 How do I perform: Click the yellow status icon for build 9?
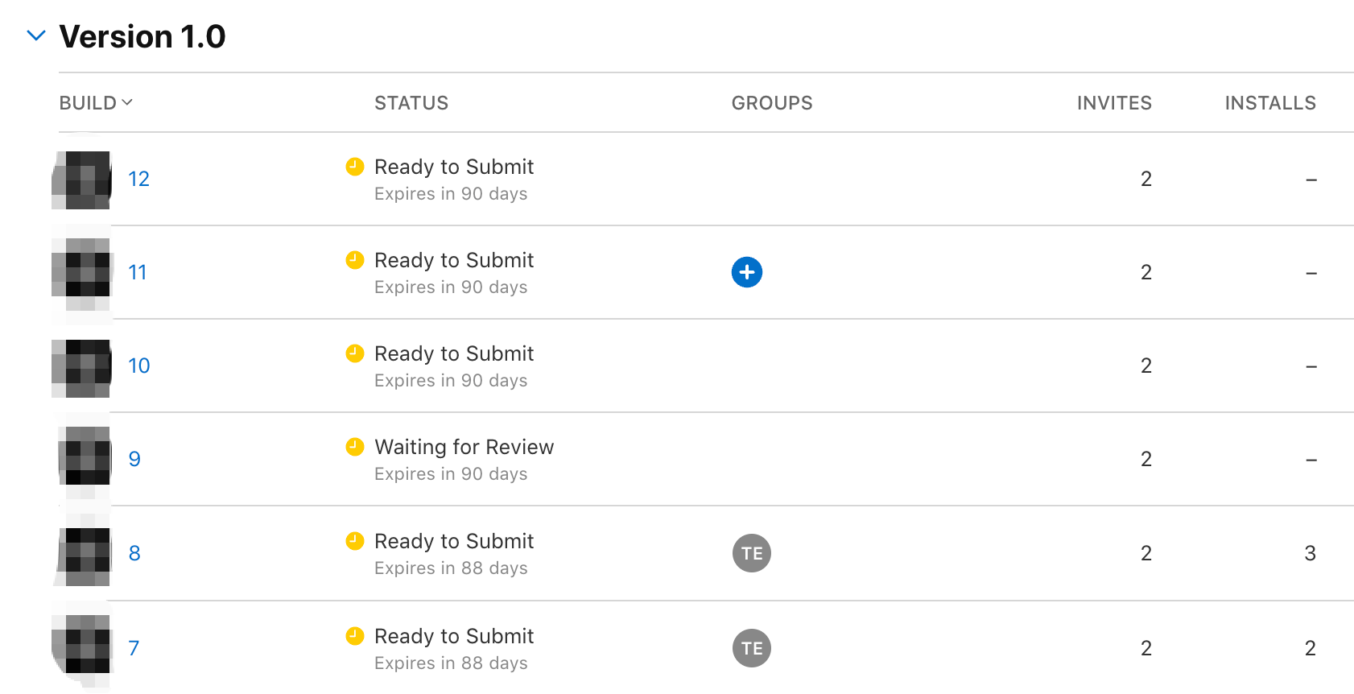355,447
